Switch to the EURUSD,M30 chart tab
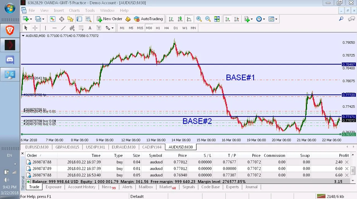The image size is (357, 199). pos(37,147)
